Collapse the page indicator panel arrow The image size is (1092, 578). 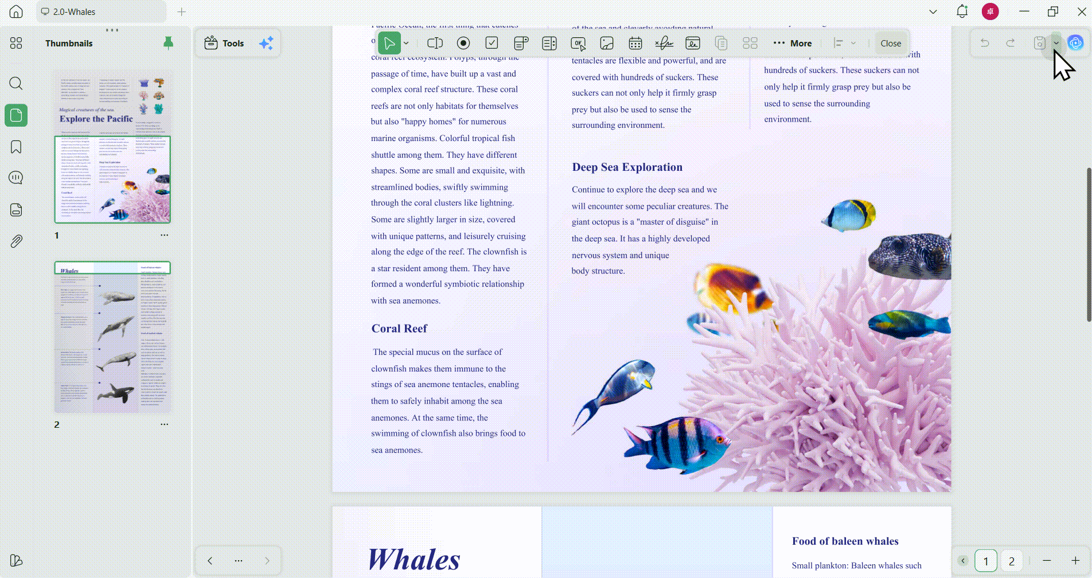click(963, 561)
